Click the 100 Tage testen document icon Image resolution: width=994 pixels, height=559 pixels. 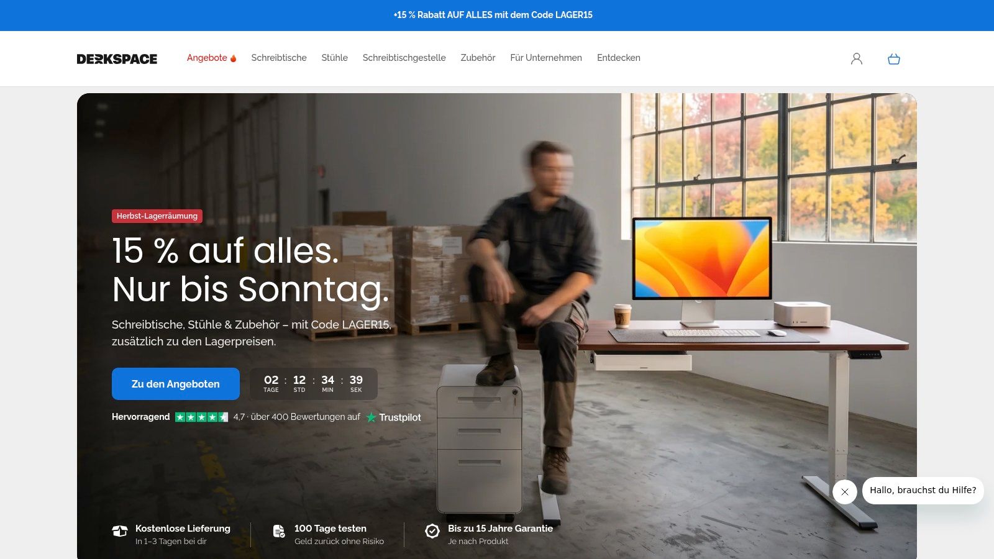[x=279, y=531]
